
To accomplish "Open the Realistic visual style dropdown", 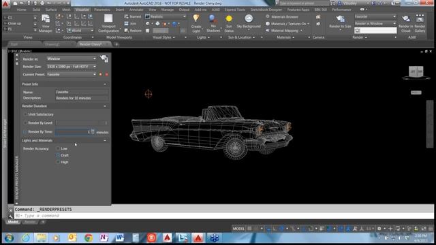I will (166, 16).
